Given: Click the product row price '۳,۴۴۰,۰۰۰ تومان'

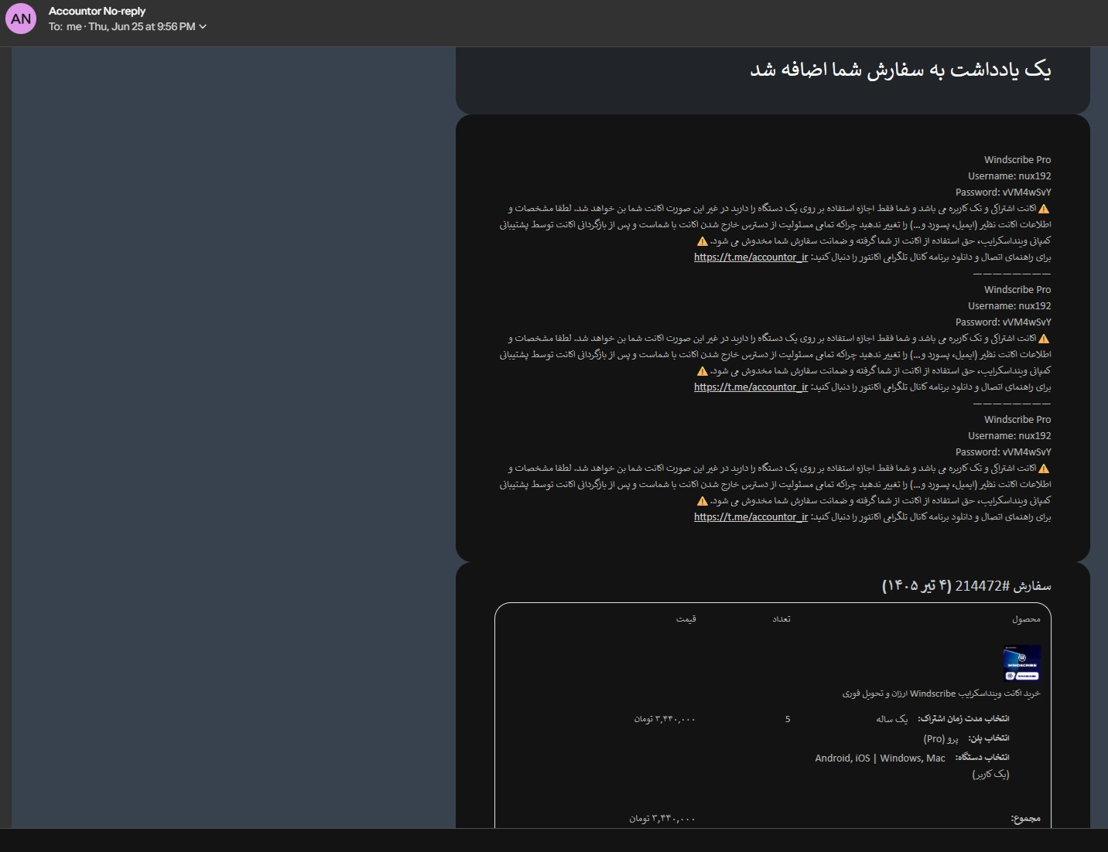Looking at the screenshot, I should coord(665,719).
